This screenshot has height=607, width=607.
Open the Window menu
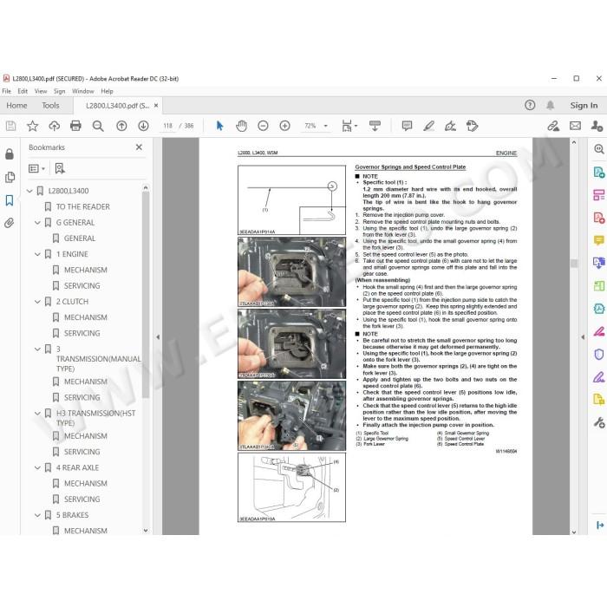click(83, 91)
